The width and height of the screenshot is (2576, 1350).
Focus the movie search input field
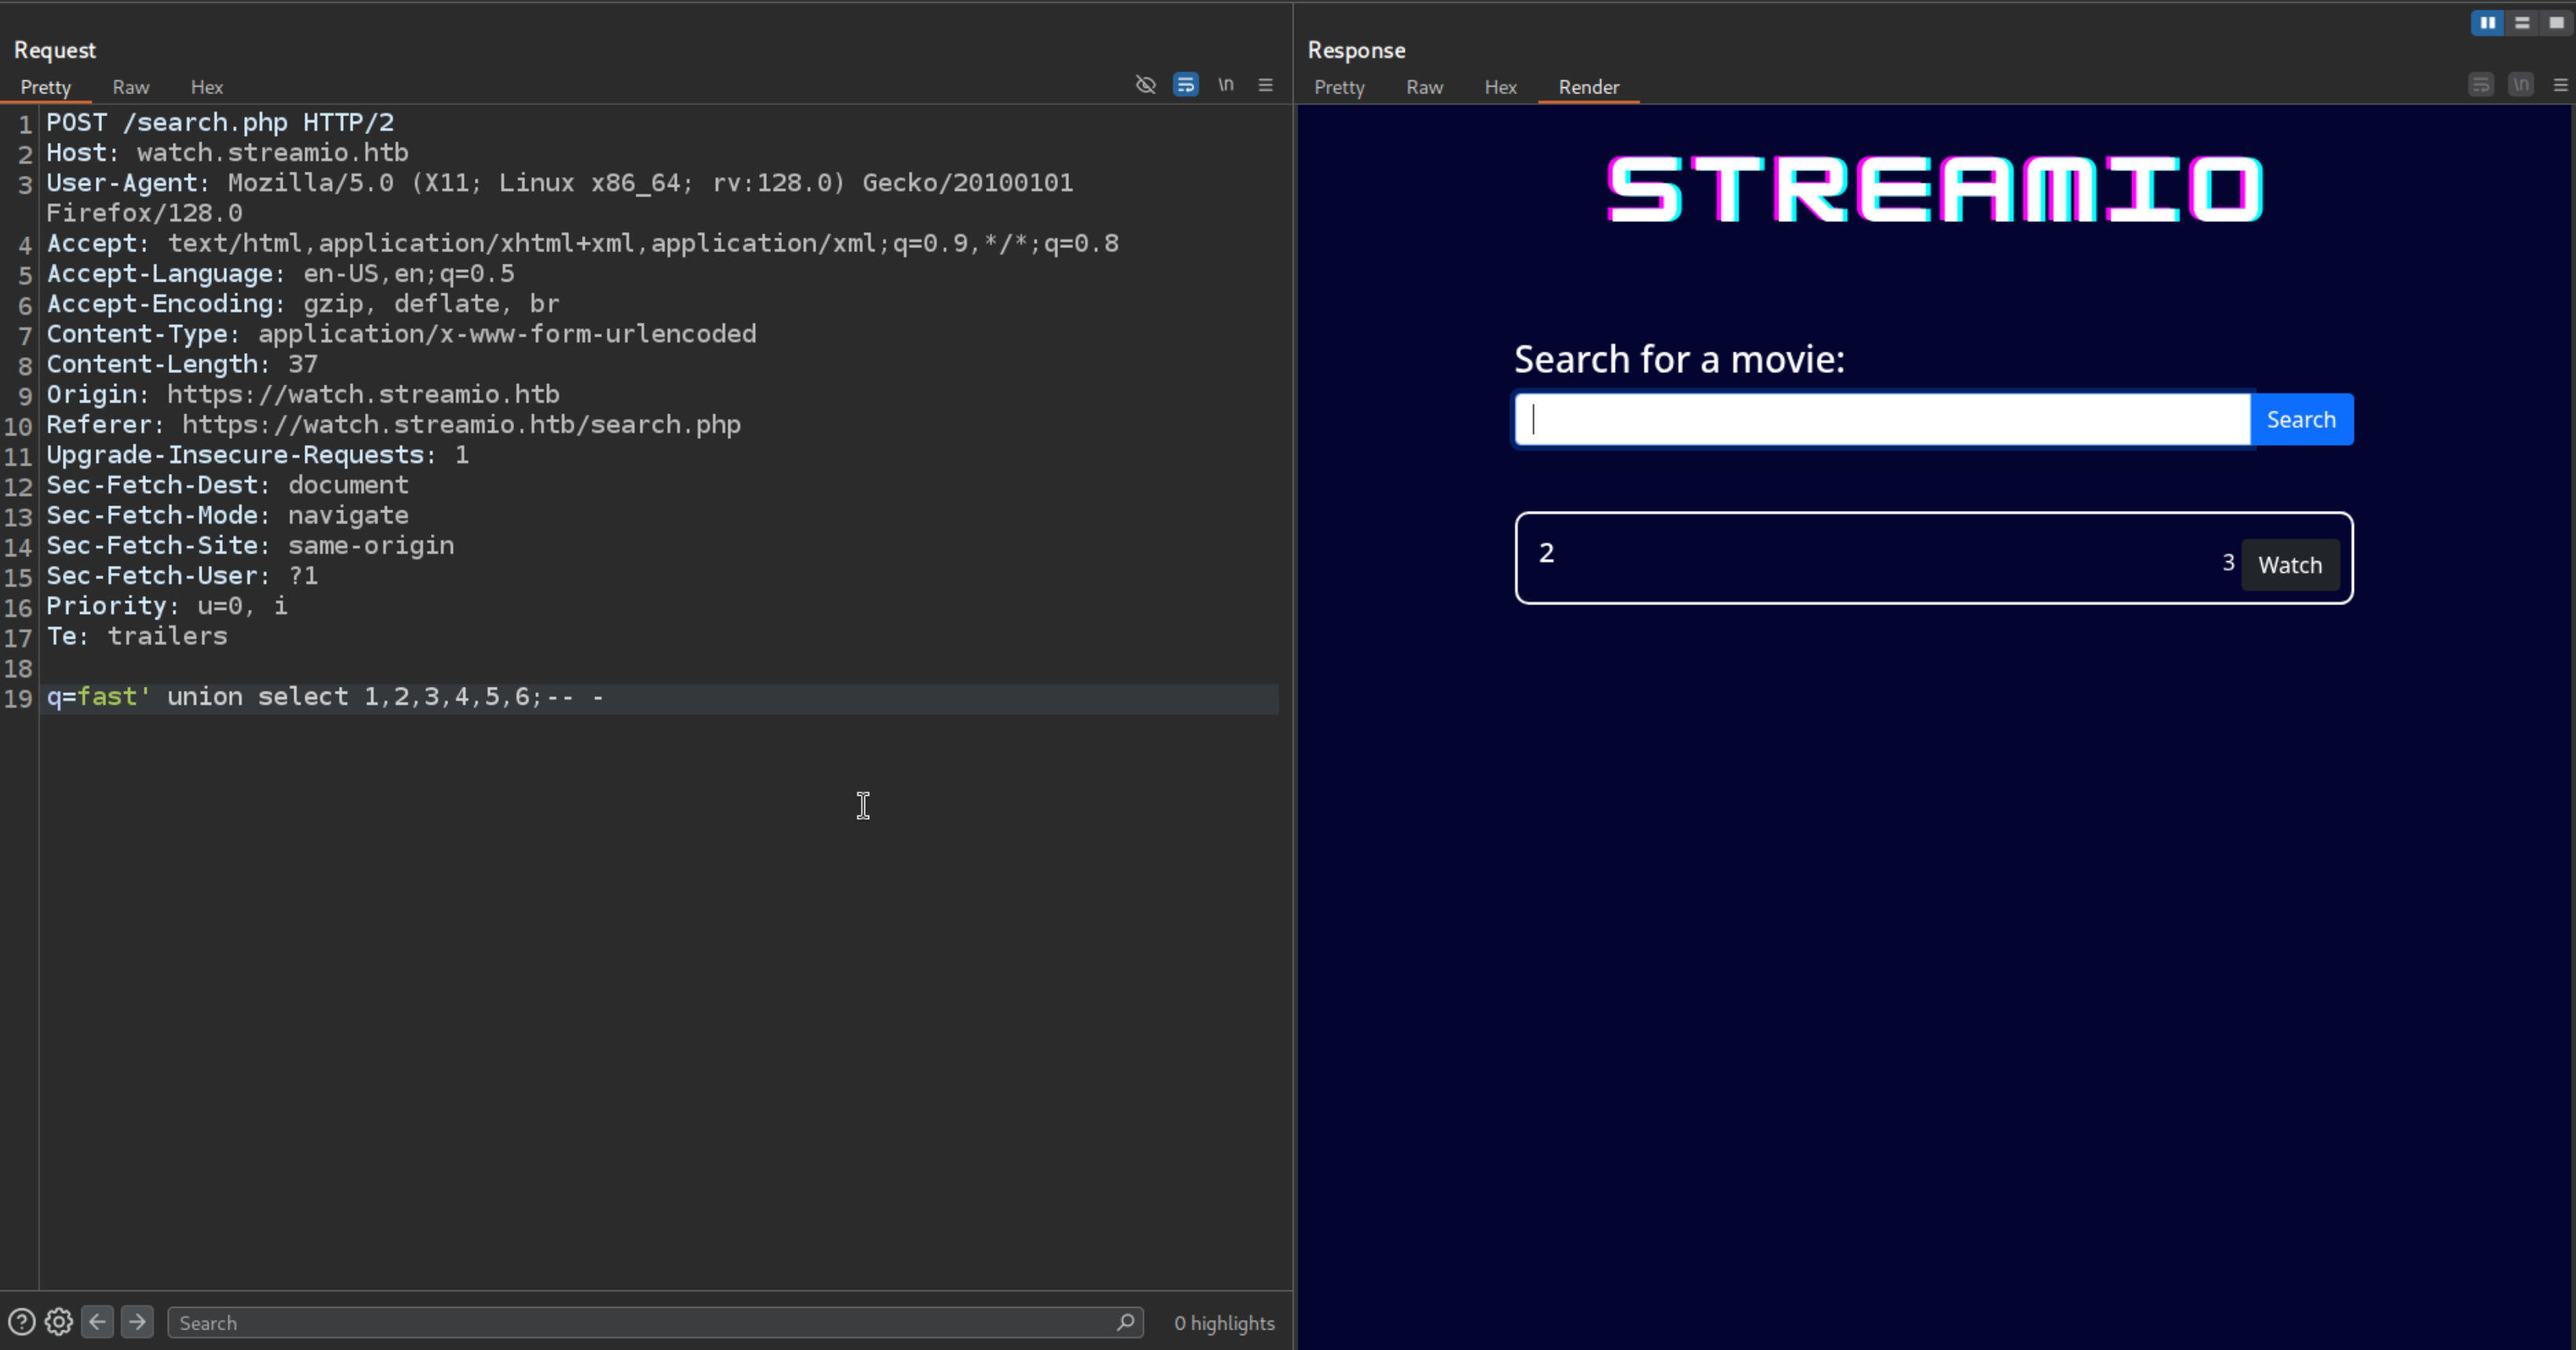coord(1882,419)
